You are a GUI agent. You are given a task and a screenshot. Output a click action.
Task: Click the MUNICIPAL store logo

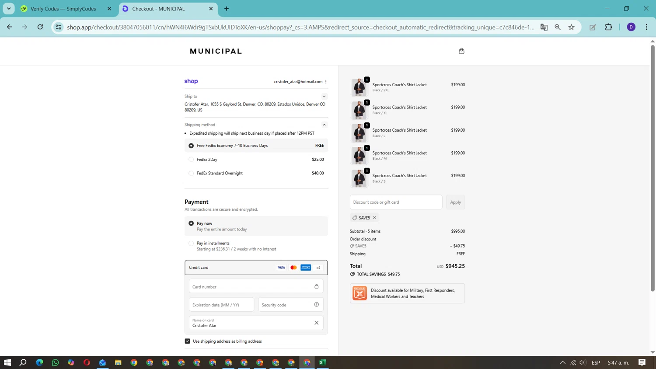(x=216, y=51)
